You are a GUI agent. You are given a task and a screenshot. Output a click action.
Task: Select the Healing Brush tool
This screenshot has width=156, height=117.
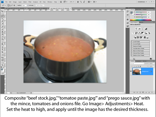click(x=2, y=27)
